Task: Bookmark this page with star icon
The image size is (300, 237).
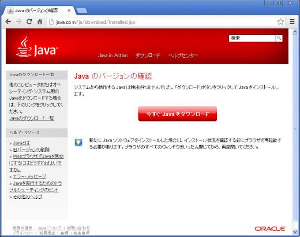Action: [x=281, y=22]
